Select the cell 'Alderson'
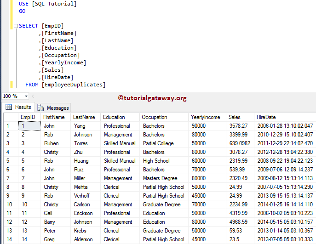The width and height of the screenshot is (316, 244). [86, 239]
